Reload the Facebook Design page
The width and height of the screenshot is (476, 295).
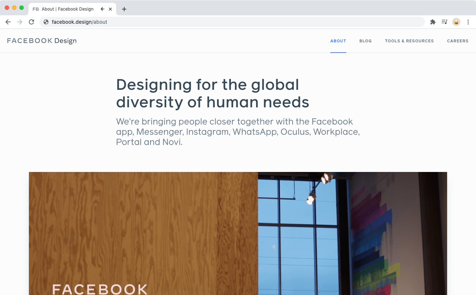tap(31, 22)
